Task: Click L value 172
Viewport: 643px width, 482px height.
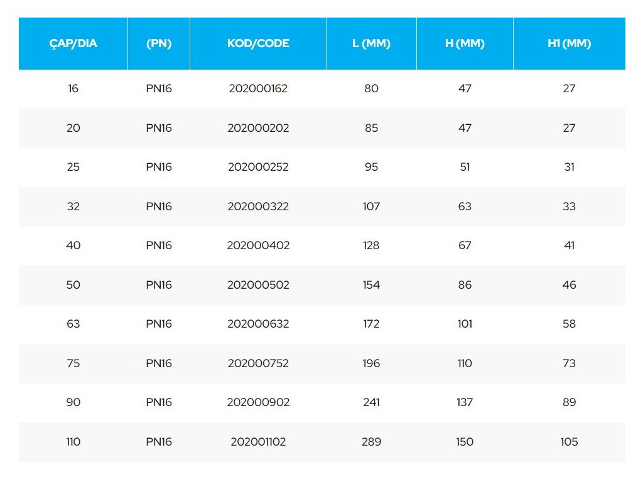Action: [x=371, y=324]
